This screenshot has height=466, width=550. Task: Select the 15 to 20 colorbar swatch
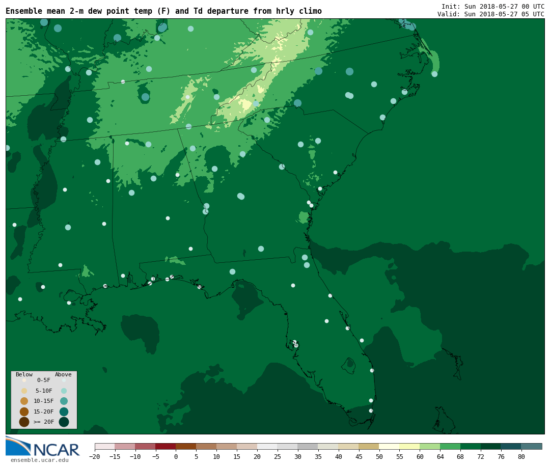[x=248, y=446]
